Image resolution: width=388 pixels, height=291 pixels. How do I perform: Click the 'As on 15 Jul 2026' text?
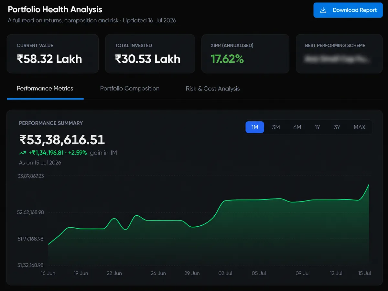pyautogui.click(x=40, y=163)
